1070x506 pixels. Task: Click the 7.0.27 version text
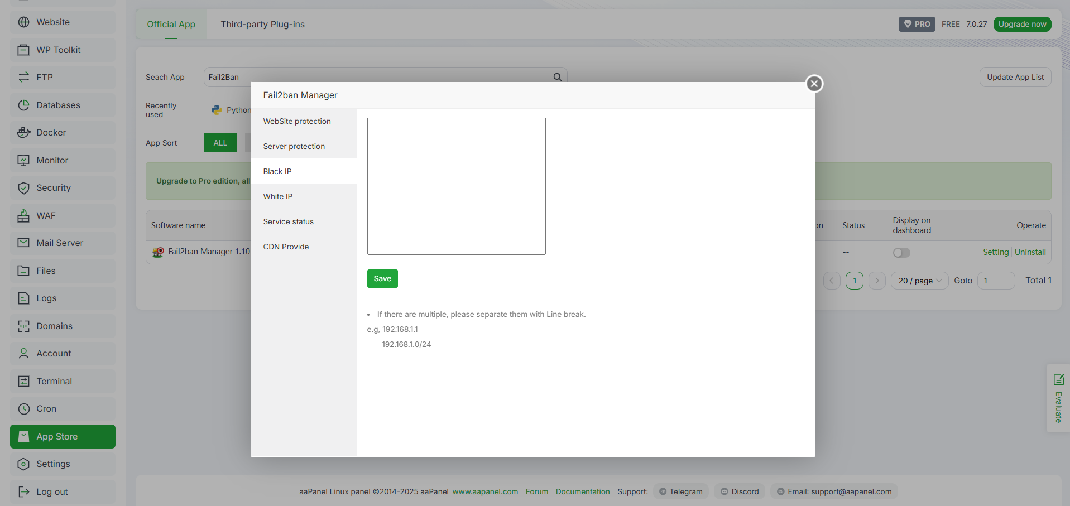point(977,24)
